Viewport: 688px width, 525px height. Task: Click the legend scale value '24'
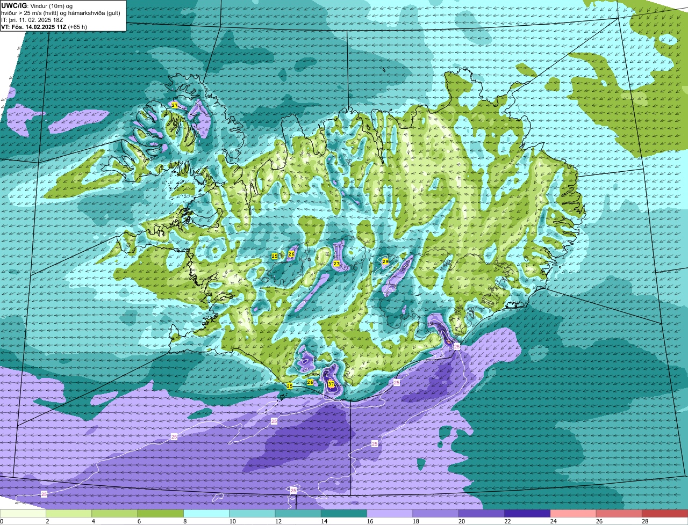pos(553,521)
